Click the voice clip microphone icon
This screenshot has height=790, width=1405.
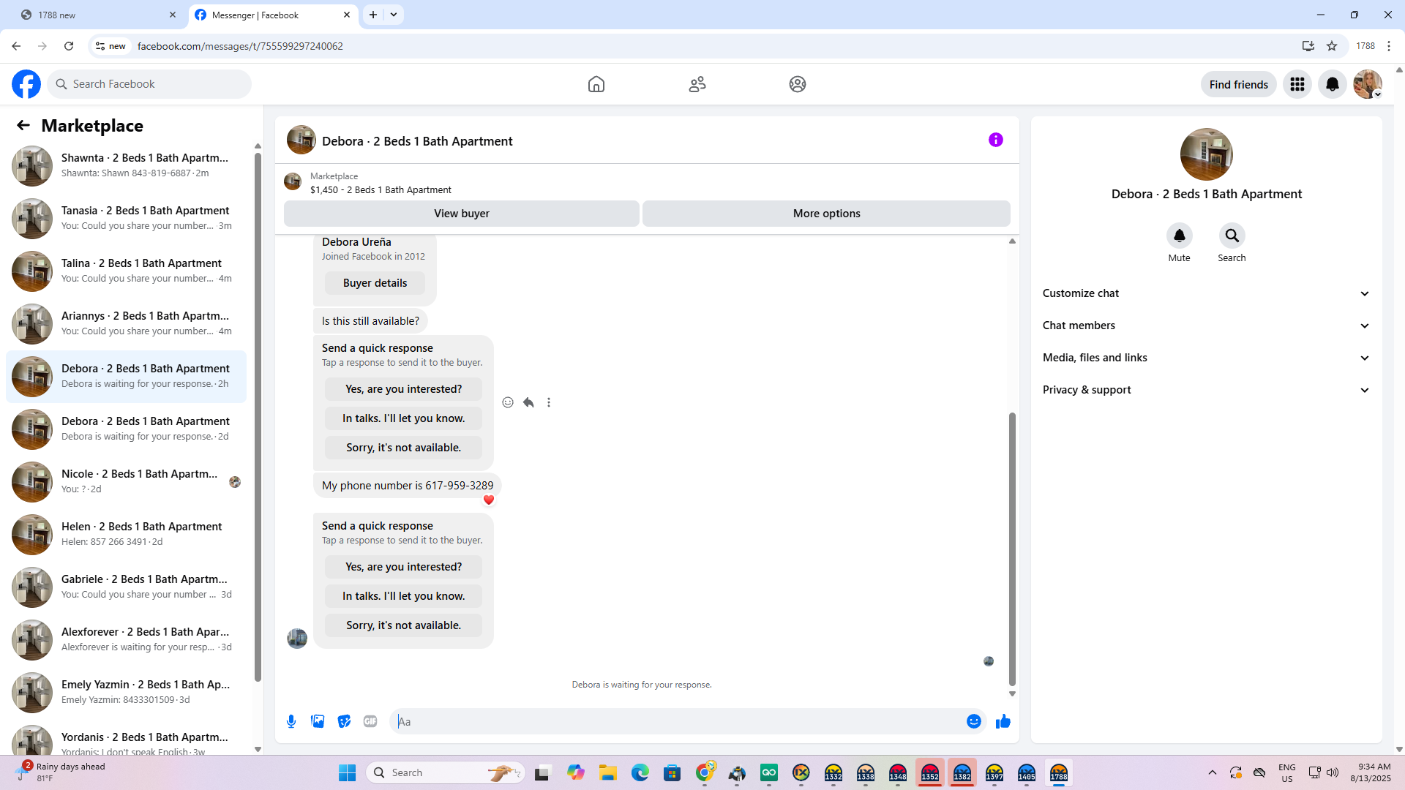291,721
